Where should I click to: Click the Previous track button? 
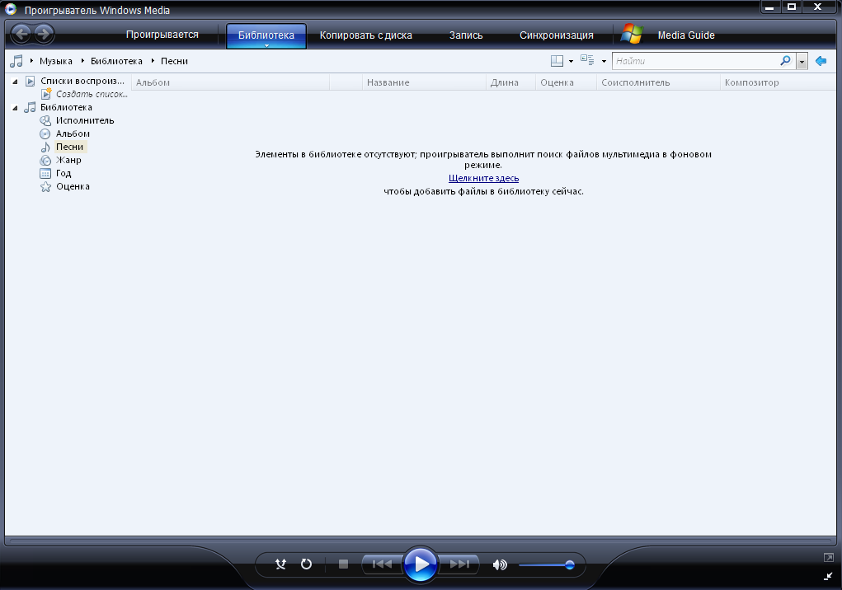point(382,564)
